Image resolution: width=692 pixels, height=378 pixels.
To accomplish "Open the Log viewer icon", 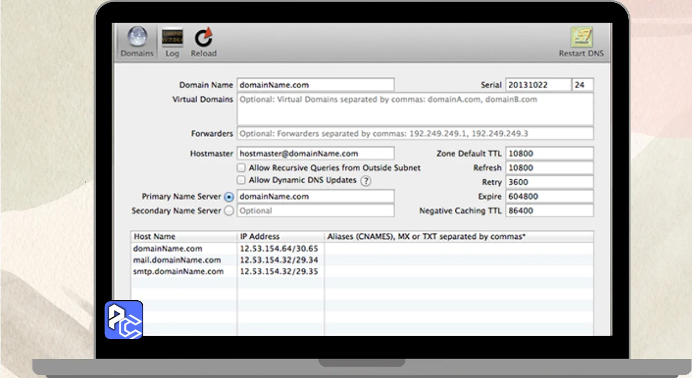I will tap(172, 38).
